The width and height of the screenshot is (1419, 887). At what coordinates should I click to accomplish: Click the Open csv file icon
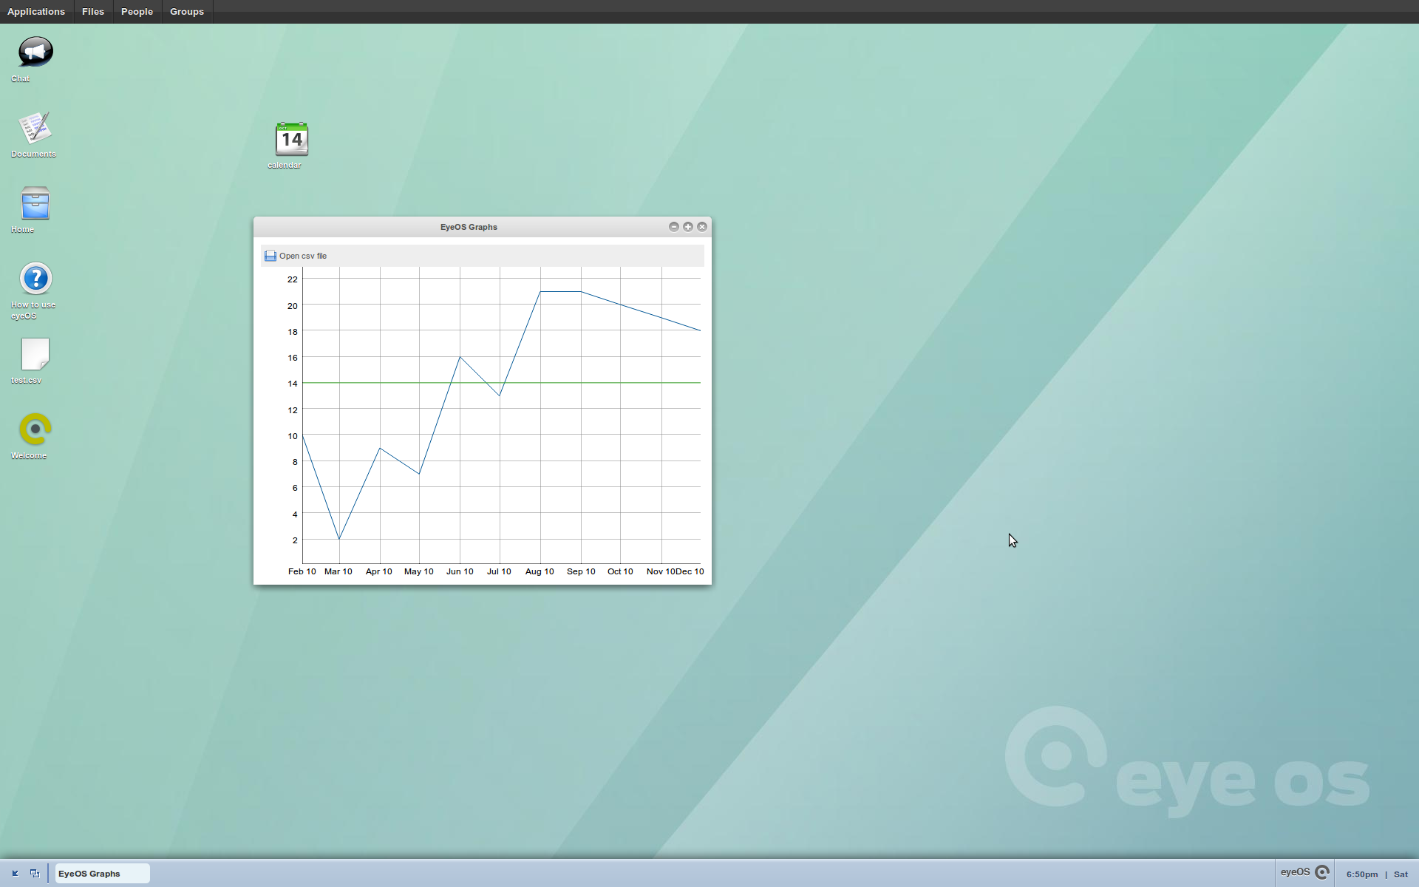(270, 256)
